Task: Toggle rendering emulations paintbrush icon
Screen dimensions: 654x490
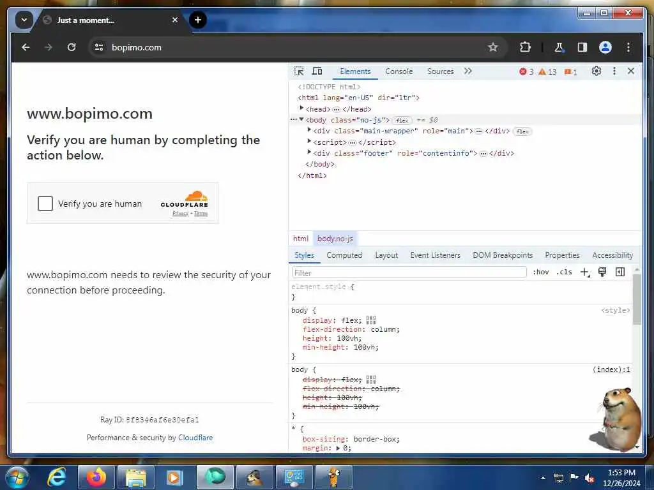Action: point(602,272)
